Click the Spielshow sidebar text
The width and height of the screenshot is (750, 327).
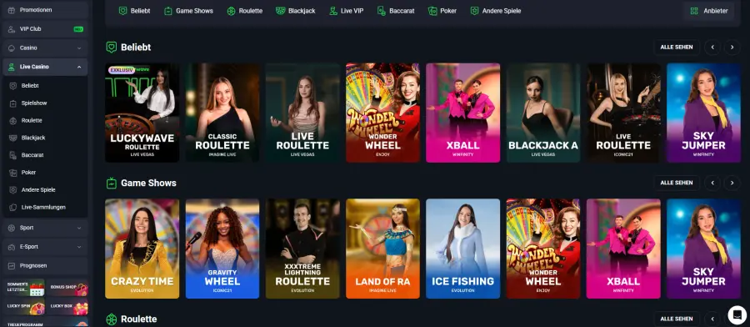tap(34, 103)
